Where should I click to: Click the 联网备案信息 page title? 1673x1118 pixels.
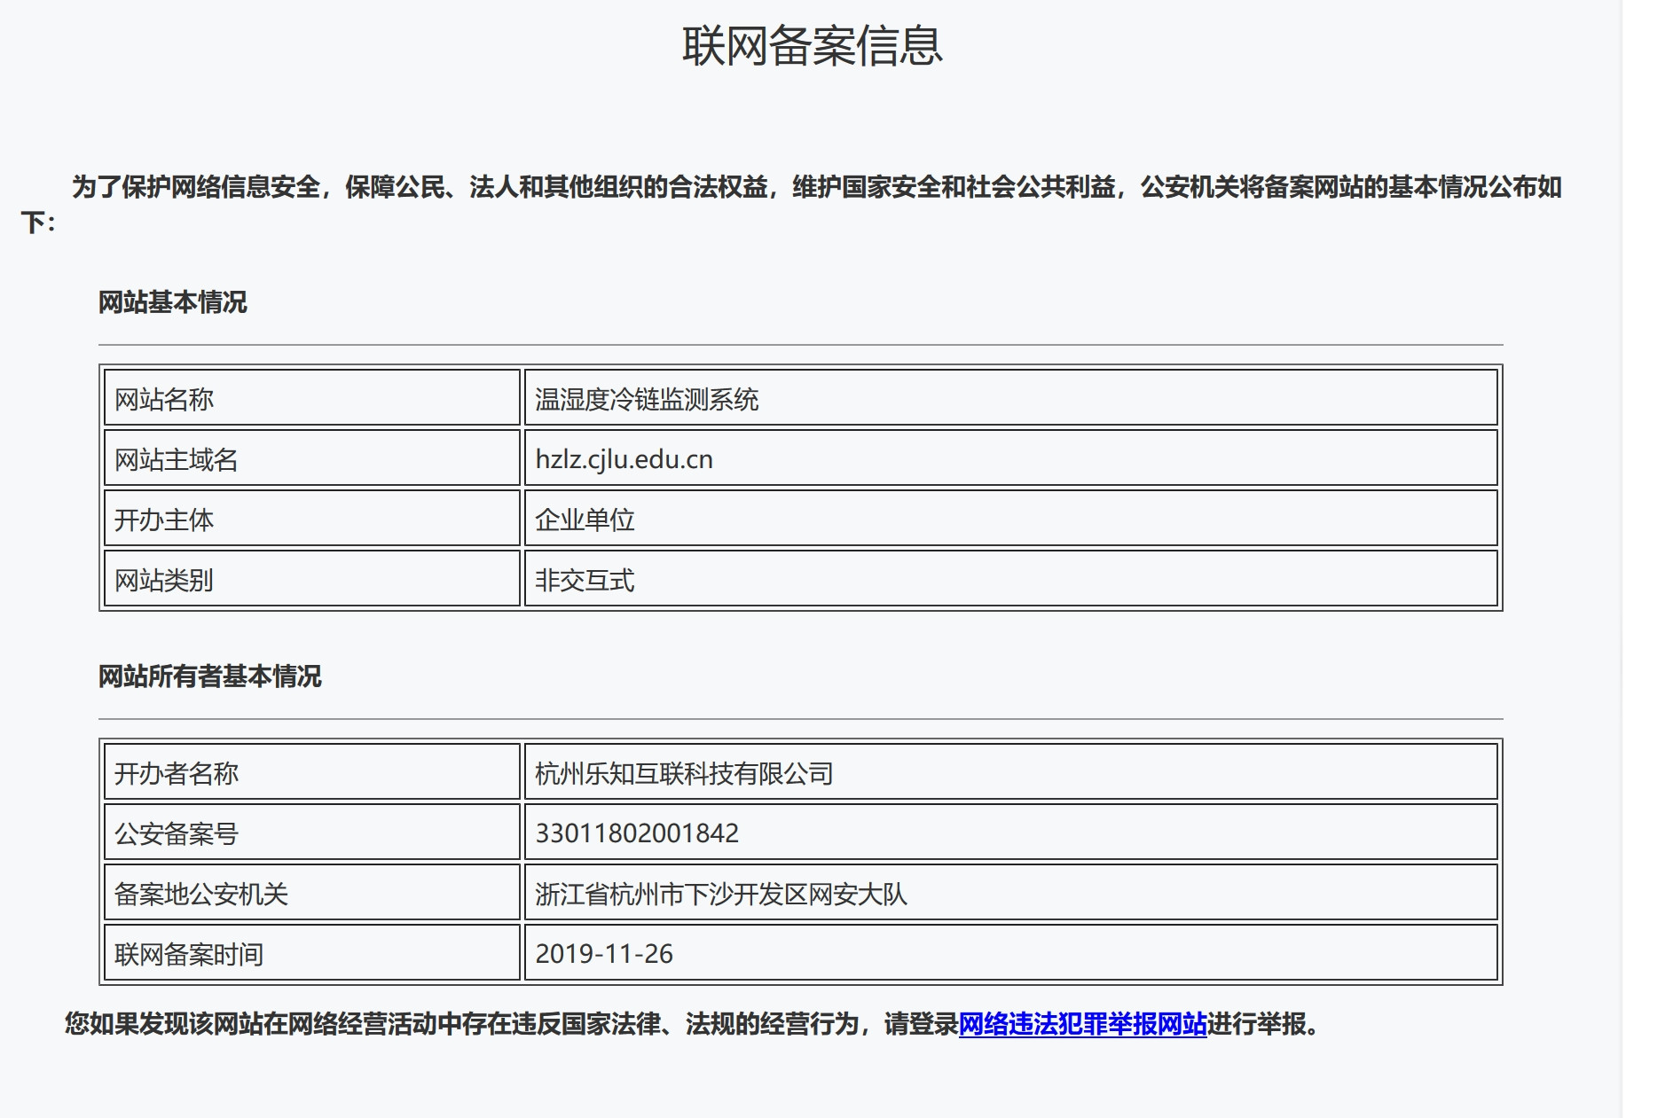pos(812,45)
